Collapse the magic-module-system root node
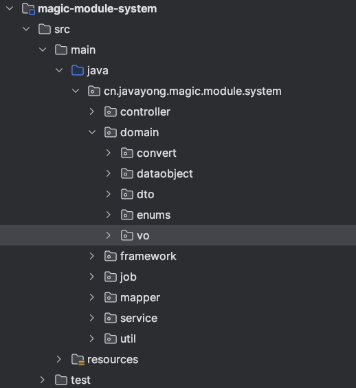This screenshot has height=388, width=356. click(10, 9)
